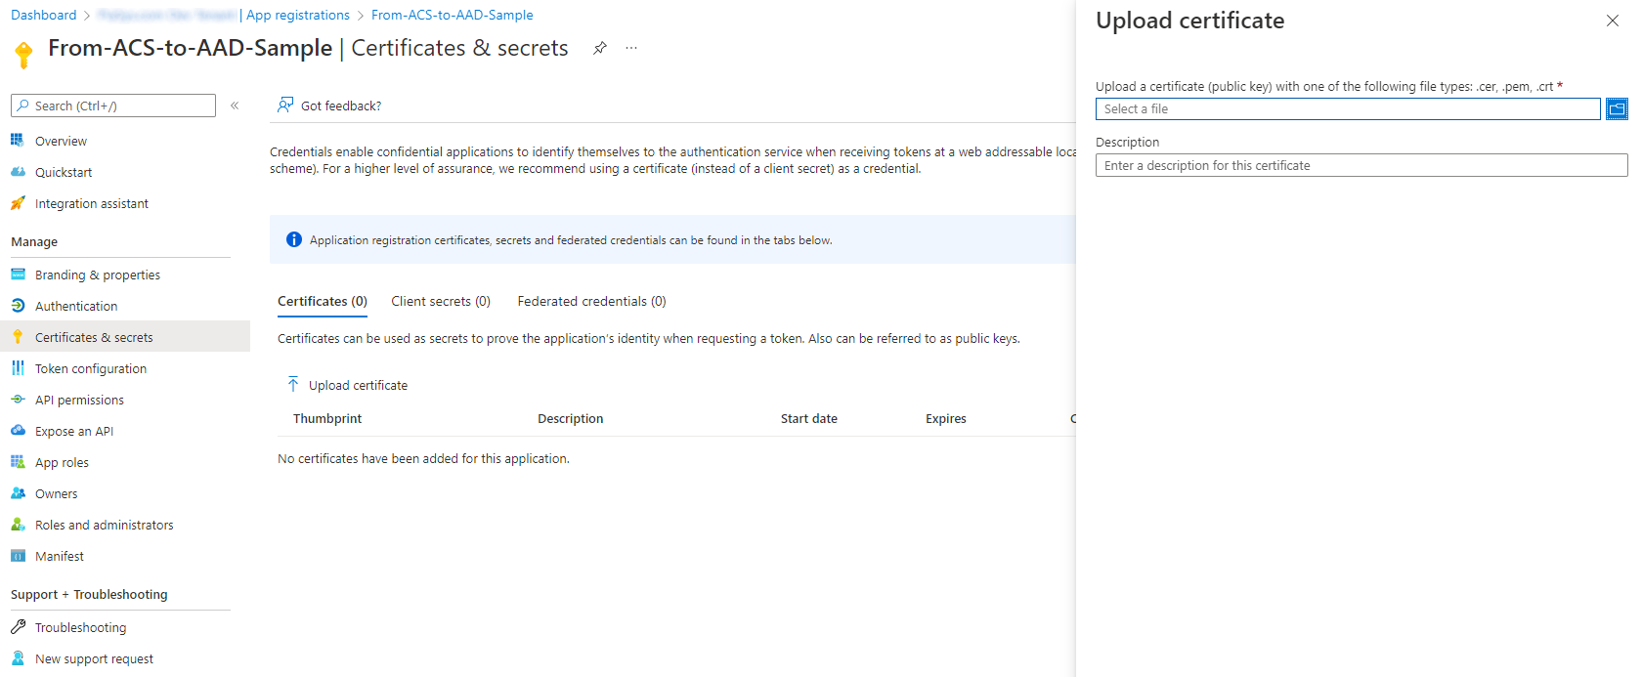Collapse the sidebar with double chevron
Screen dimensions: 1642x677
point(235,106)
